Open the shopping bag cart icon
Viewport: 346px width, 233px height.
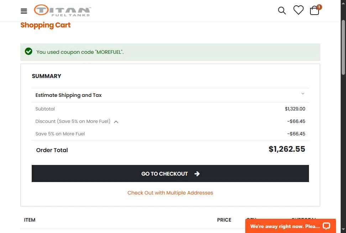pyautogui.click(x=314, y=11)
